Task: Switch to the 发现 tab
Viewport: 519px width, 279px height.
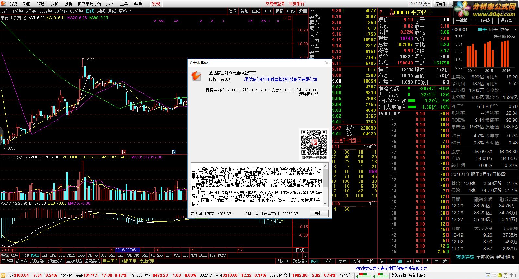Action: click(156, 4)
